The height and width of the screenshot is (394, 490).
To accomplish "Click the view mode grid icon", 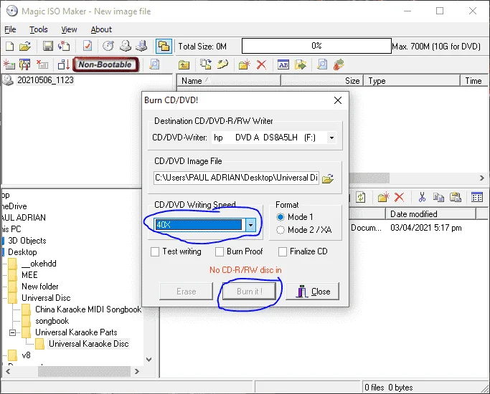I will point(477,197).
